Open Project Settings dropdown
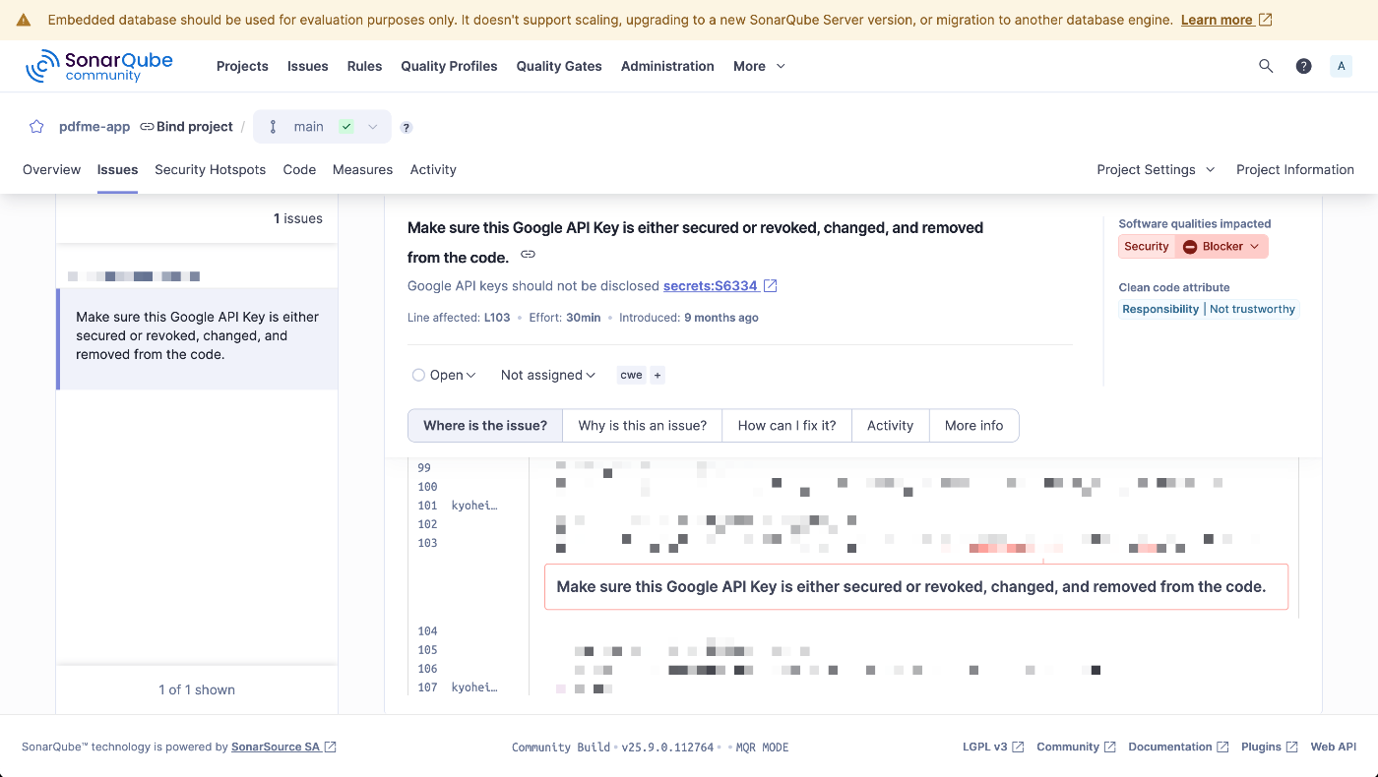This screenshot has height=777, width=1378. pos(1156,169)
